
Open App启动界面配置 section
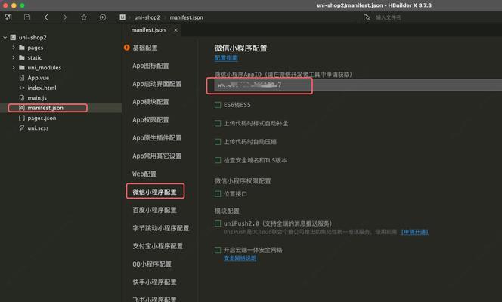[x=157, y=84]
